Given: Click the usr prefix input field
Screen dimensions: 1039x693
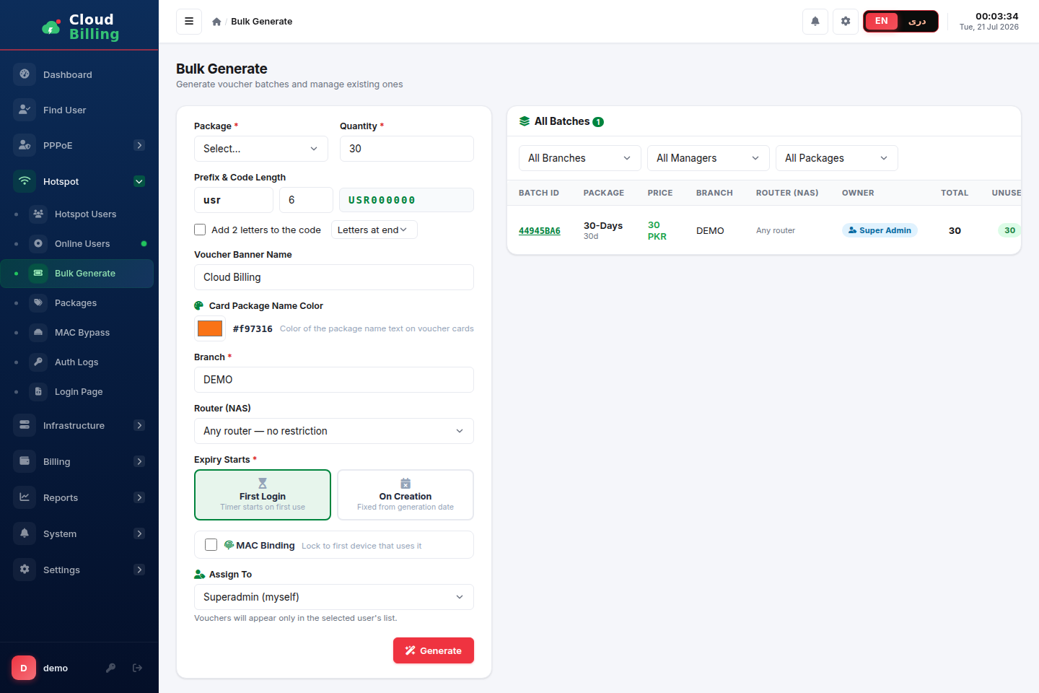Looking at the screenshot, I should (x=234, y=200).
